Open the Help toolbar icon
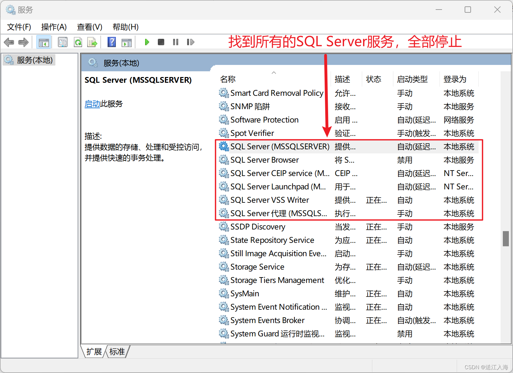The image size is (513, 373). pyautogui.click(x=112, y=42)
